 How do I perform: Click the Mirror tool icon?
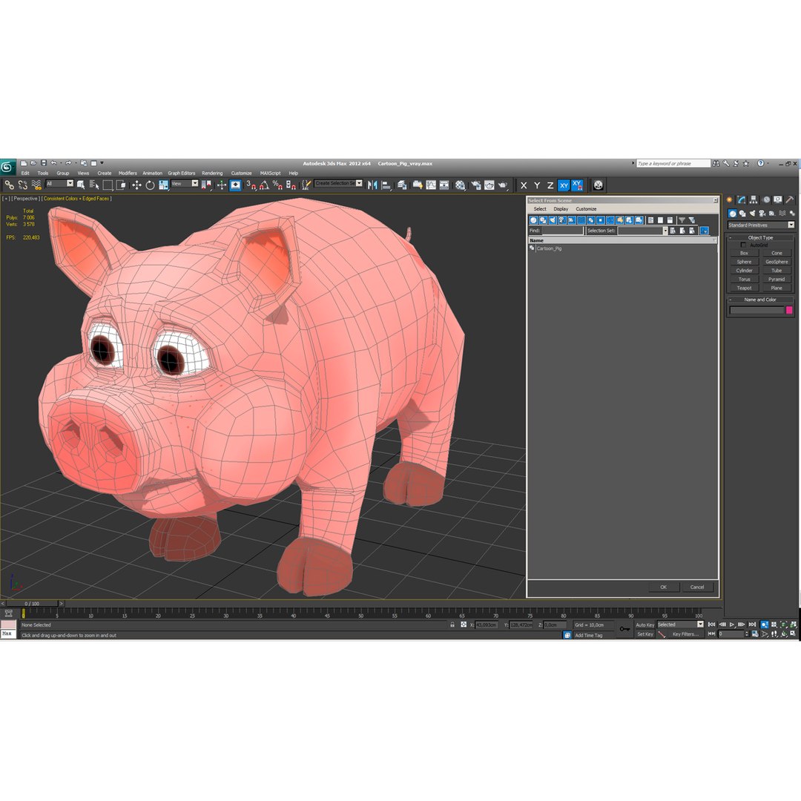point(372,185)
